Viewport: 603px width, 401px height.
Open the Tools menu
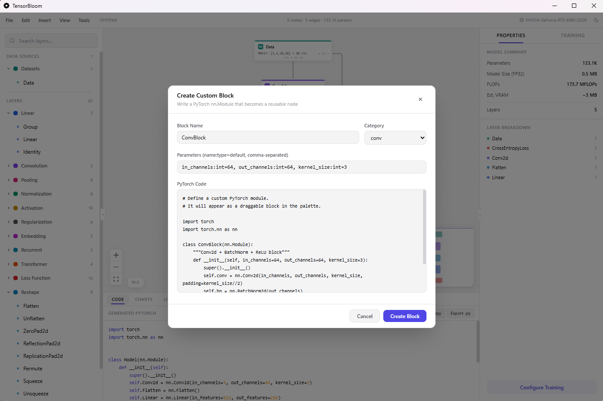[x=84, y=20]
